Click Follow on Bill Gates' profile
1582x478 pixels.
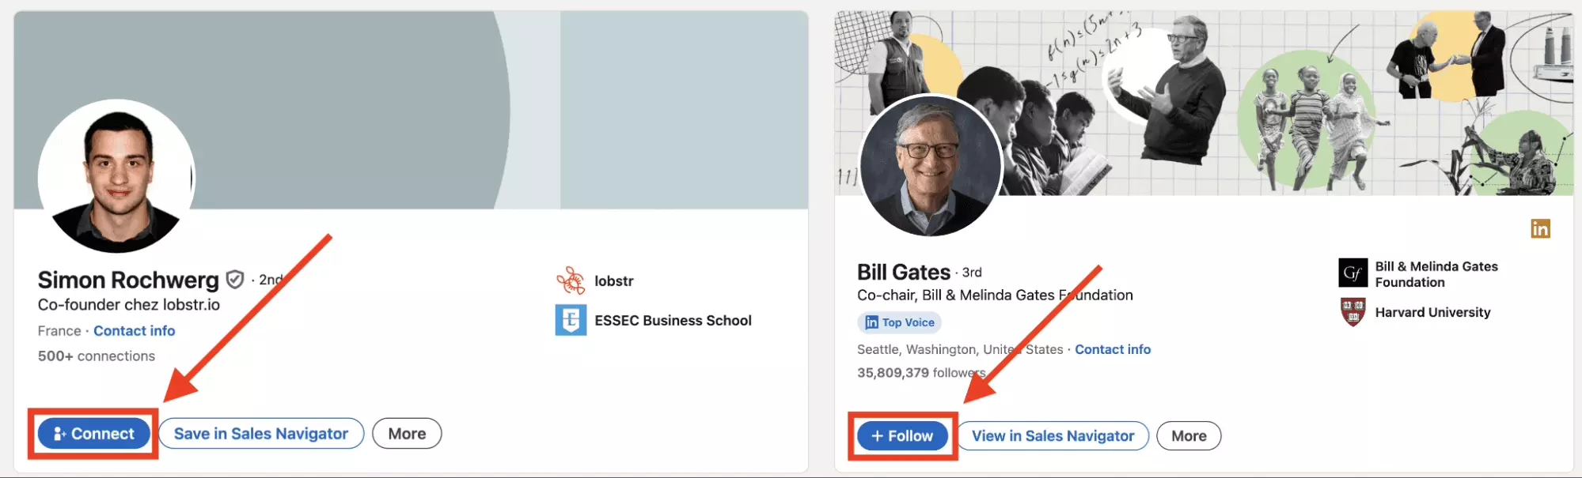pos(902,436)
